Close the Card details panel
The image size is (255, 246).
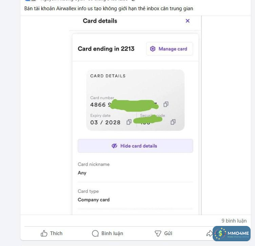188,21
